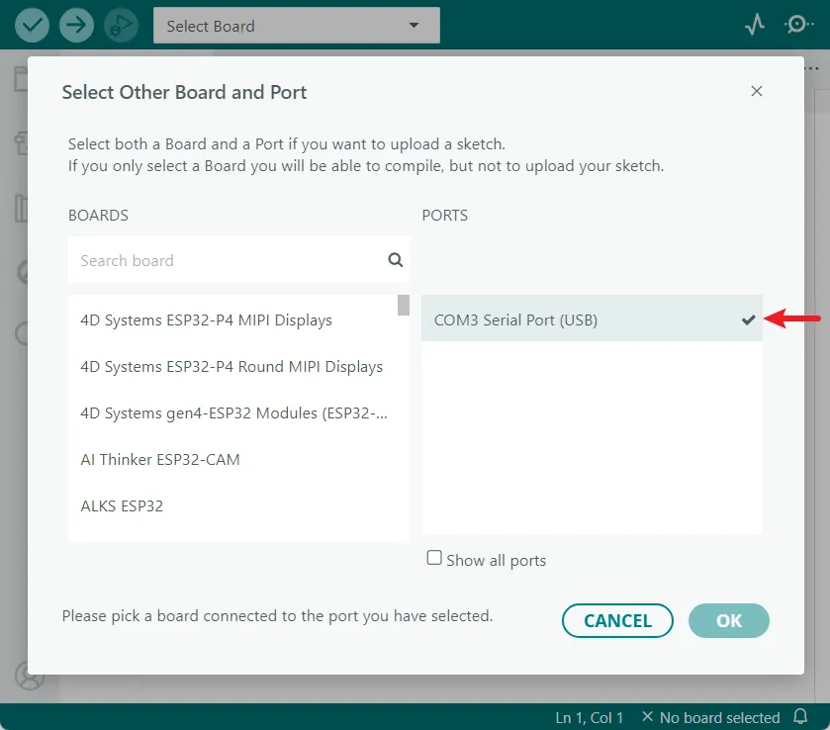Enable the Show all ports checkbox
Viewport: 830px width, 730px height.
click(x=434, y=557)
